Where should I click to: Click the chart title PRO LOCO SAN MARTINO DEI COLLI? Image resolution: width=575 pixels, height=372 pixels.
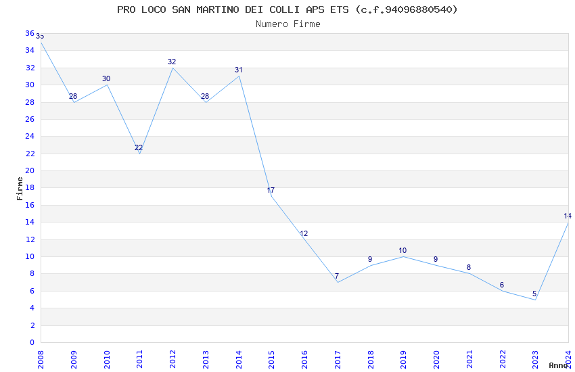(287, 9)
